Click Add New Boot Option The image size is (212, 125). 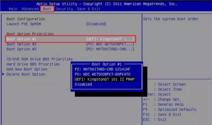[x=27, y=69]
